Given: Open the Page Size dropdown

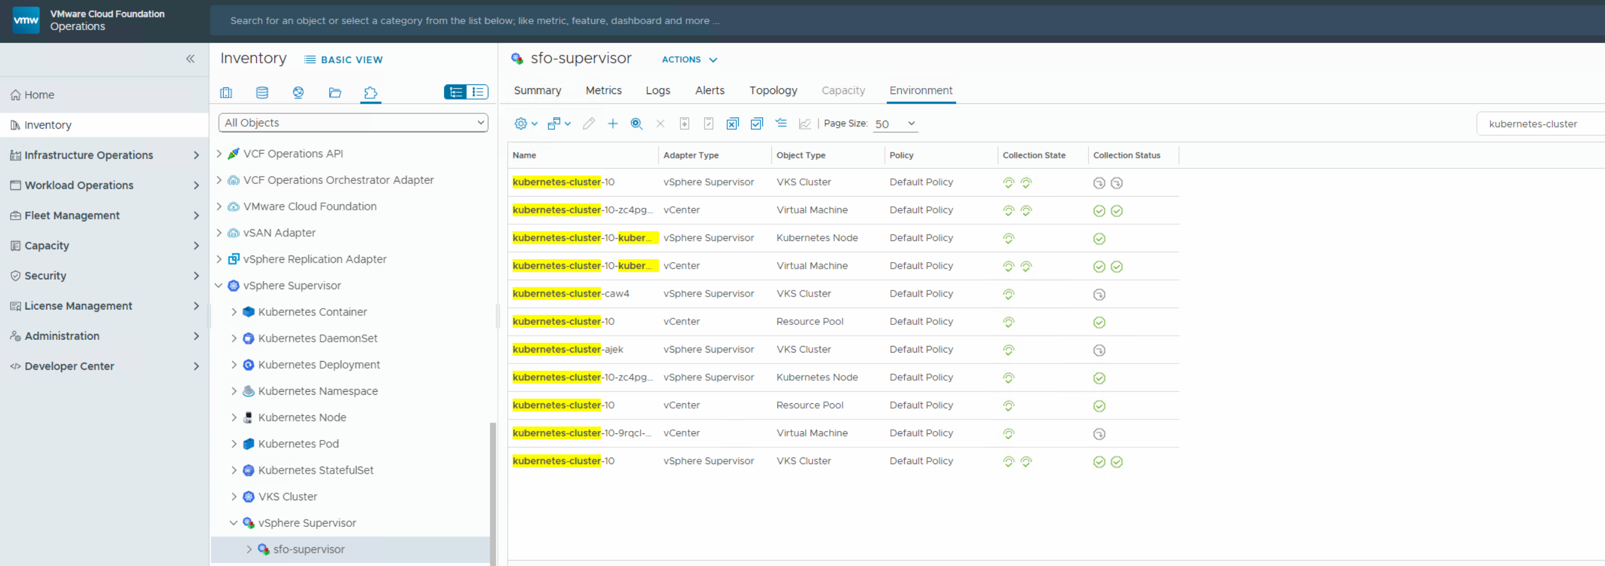Looking at the screenshot, I should [894, 124].
